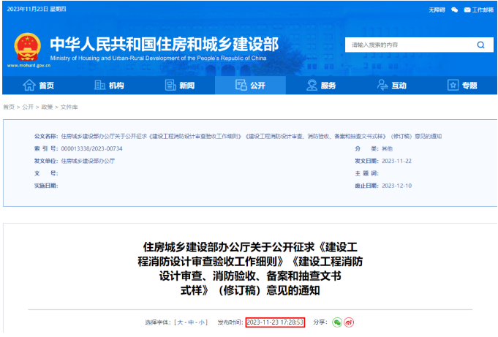Go to 首页 home navigation tab
The width and height of the screenshot is (498, 337).
coord(39,86)
